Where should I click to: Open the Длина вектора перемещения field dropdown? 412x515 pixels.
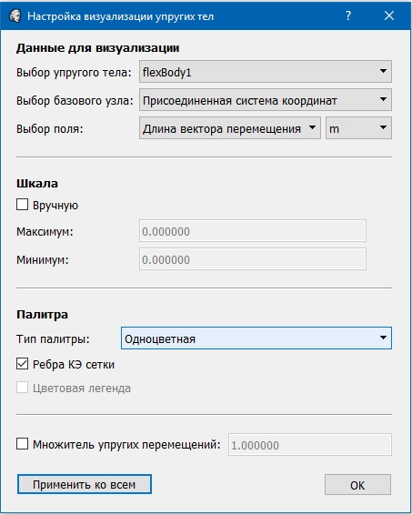click(x=230, y=128)
